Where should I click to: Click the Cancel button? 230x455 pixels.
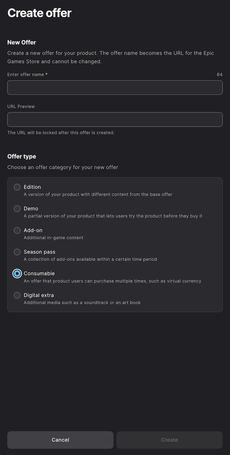(x=60, y=440)
